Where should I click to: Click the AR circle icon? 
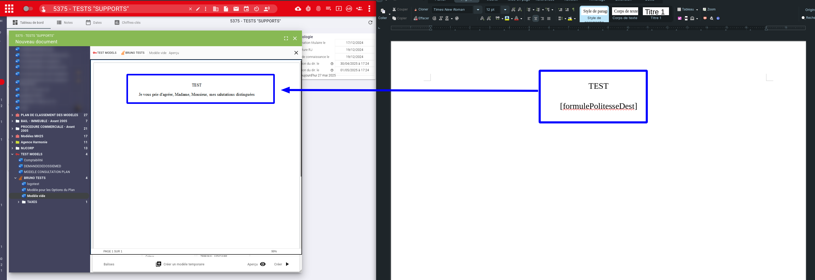pos(349,9)
